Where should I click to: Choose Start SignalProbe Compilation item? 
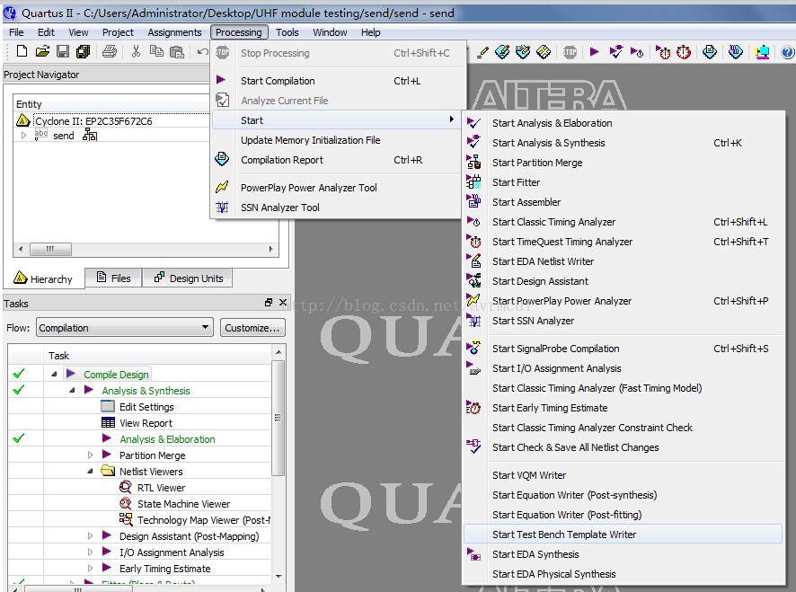click(623, 349)
